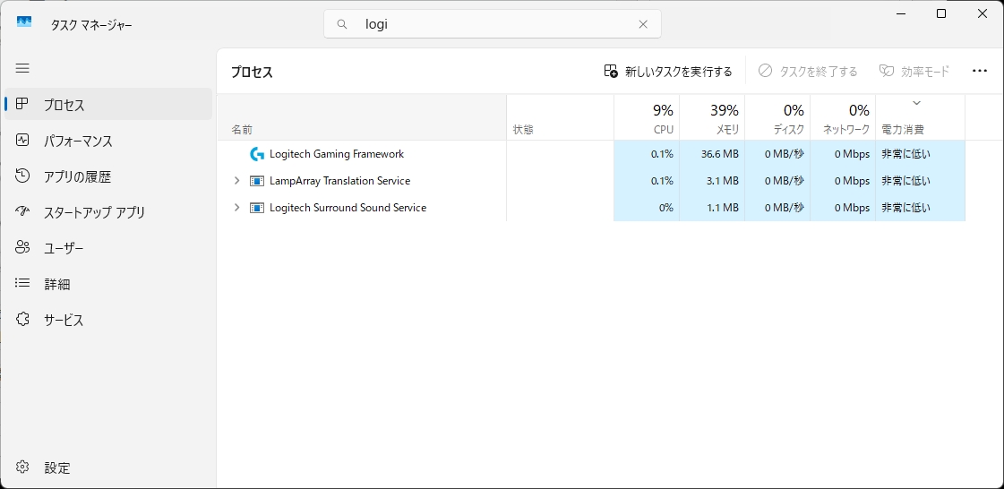Toggle 効率モード button

pos(914,71)
